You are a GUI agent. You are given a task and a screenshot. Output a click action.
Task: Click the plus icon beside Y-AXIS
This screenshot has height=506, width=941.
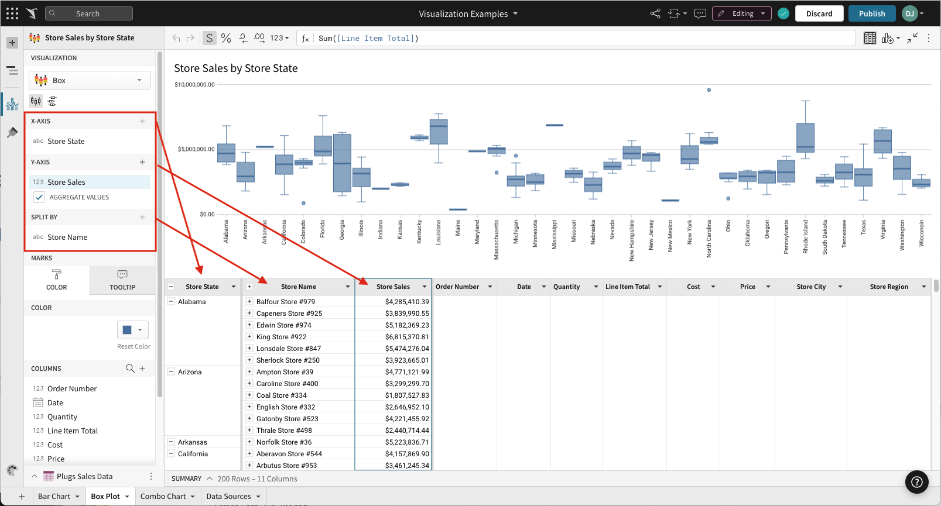point(142,162)
